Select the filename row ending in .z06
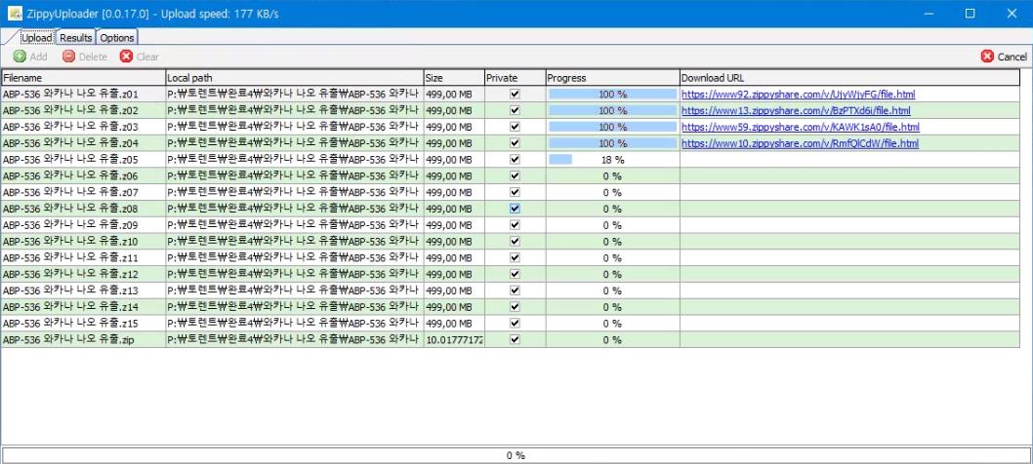The width and height of the screenshot is (1033, 464). point(83,175)
